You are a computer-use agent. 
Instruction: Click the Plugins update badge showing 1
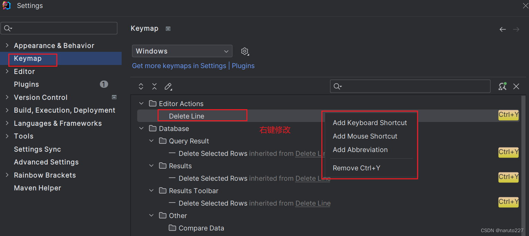click(104, 84)
